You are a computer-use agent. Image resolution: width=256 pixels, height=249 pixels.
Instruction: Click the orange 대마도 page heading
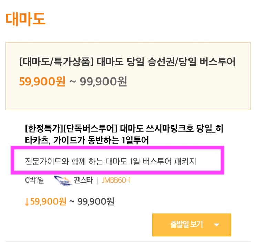pyautogui.click(x=25, y=20)
